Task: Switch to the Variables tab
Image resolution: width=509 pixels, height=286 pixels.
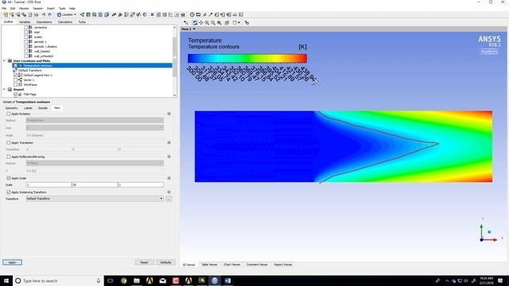Action: coord(25,22)
